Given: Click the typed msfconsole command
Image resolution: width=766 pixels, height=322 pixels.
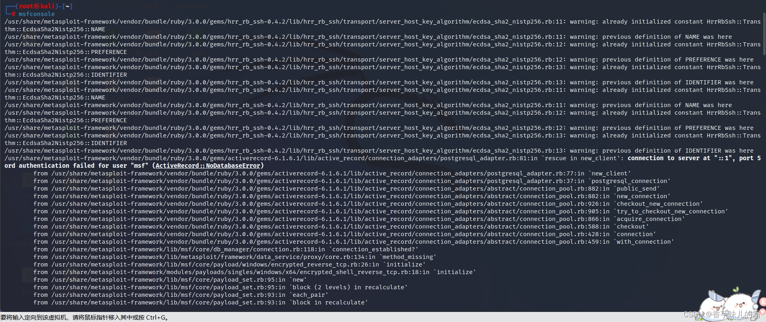Looking at the screenshot, I should [36, 14].
